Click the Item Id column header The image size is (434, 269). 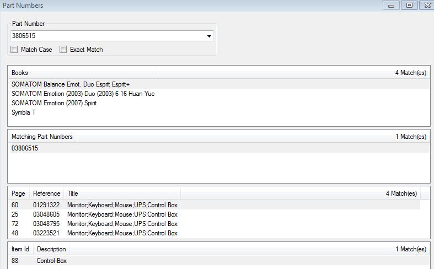pyautogui.click(x=20, y=249)
